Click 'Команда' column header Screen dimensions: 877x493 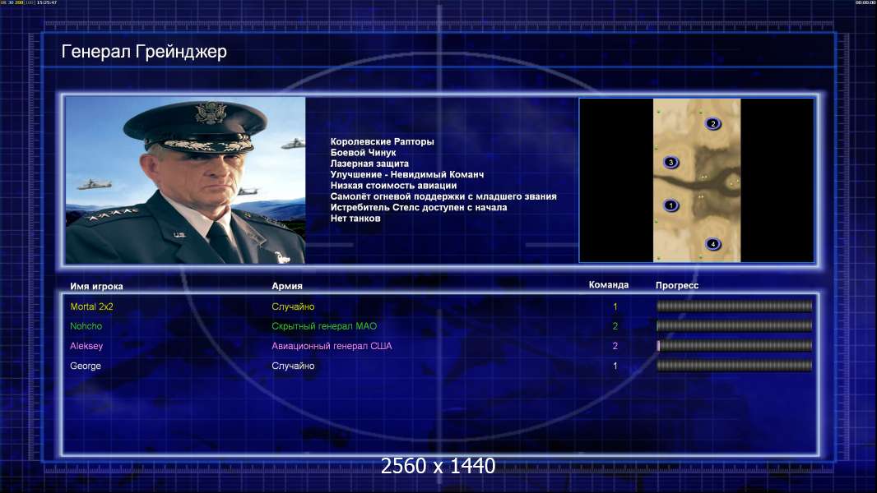click(x=609, y=285)
